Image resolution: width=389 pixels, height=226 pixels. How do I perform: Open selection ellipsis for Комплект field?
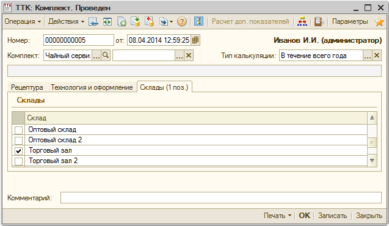coord(96,56)
